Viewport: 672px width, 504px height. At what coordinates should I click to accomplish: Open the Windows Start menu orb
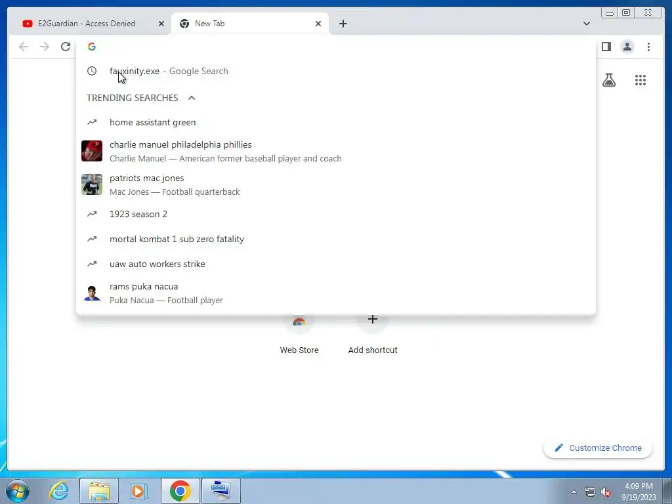[x=18, y=491]
